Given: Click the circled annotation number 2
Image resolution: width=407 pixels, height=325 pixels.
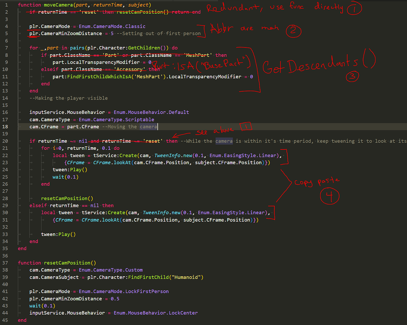Looking at the screenshot, I should click(x=294, y=31).
